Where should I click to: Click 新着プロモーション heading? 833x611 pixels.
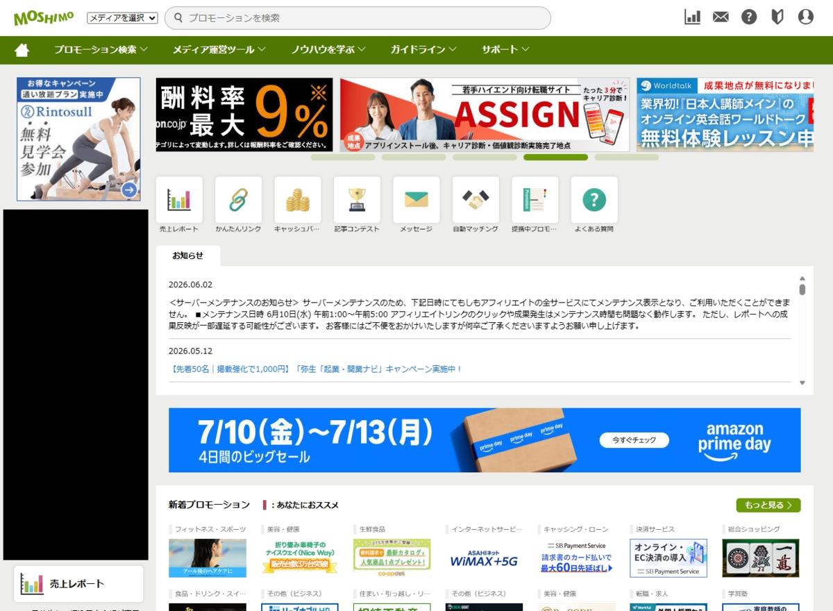point(209,505)
